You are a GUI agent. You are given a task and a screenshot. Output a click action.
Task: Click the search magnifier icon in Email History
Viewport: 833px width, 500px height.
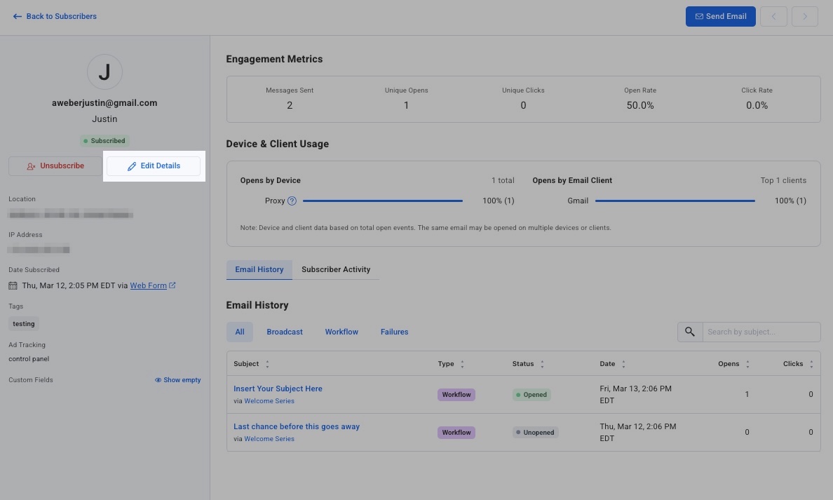click(x=690, y=332)
